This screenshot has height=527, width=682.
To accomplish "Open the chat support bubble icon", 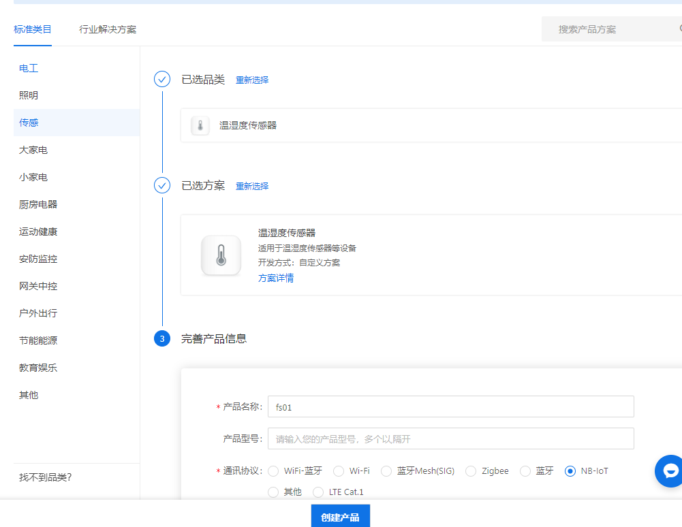I will click(x=668, y=471).
